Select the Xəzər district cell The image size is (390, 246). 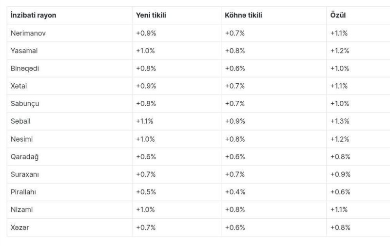[x=19, y=227]
